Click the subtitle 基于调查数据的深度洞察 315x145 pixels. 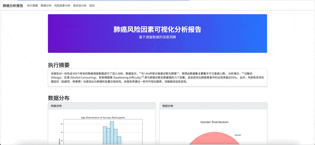(x=157, y=37)
